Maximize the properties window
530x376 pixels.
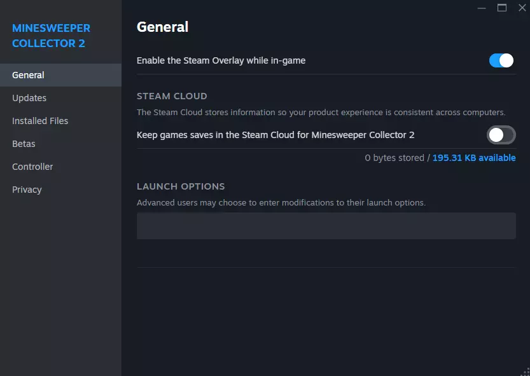click(x=502, y=8)
